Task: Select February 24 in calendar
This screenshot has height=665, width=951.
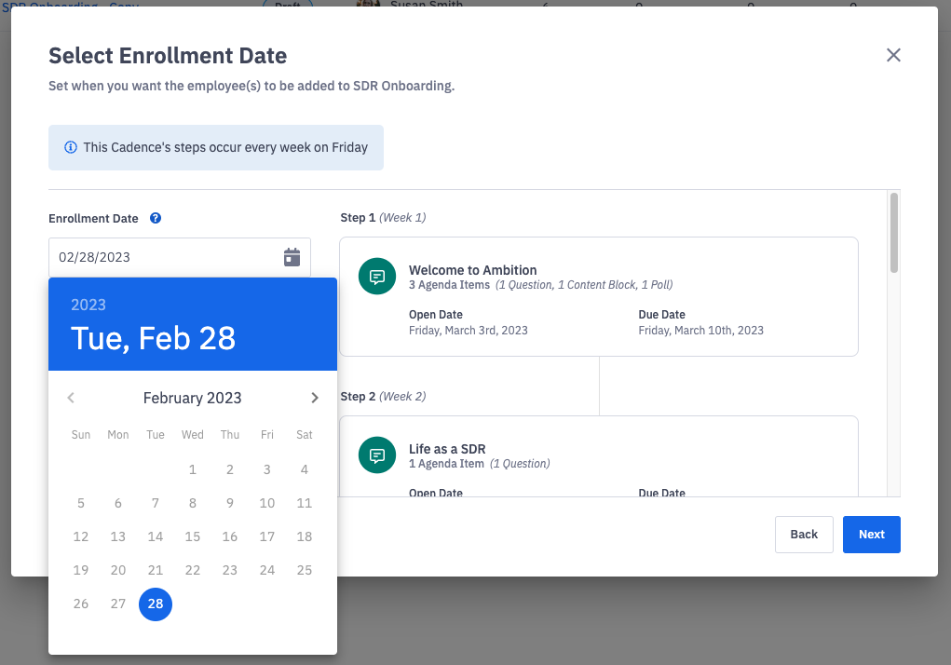Action: pyautogui.click(x=267, y=570)
